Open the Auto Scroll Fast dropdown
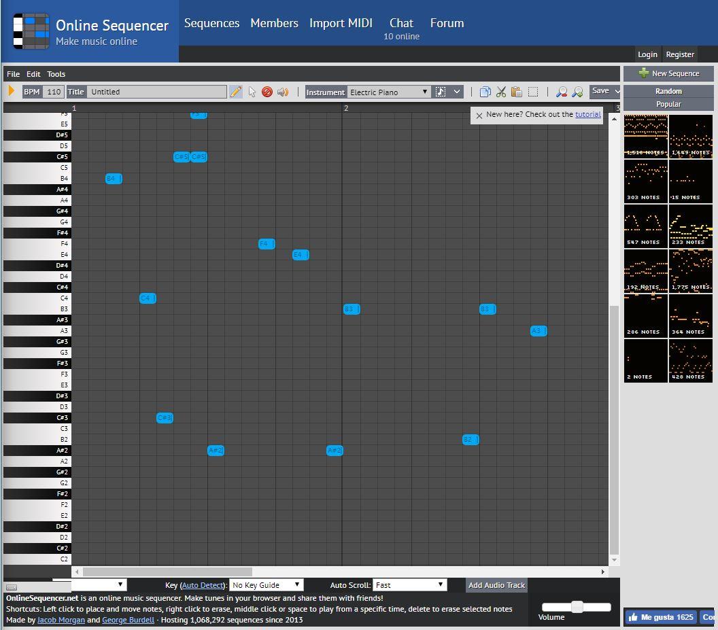This screenshot has height=630, width=718. [x=409, y=585]
